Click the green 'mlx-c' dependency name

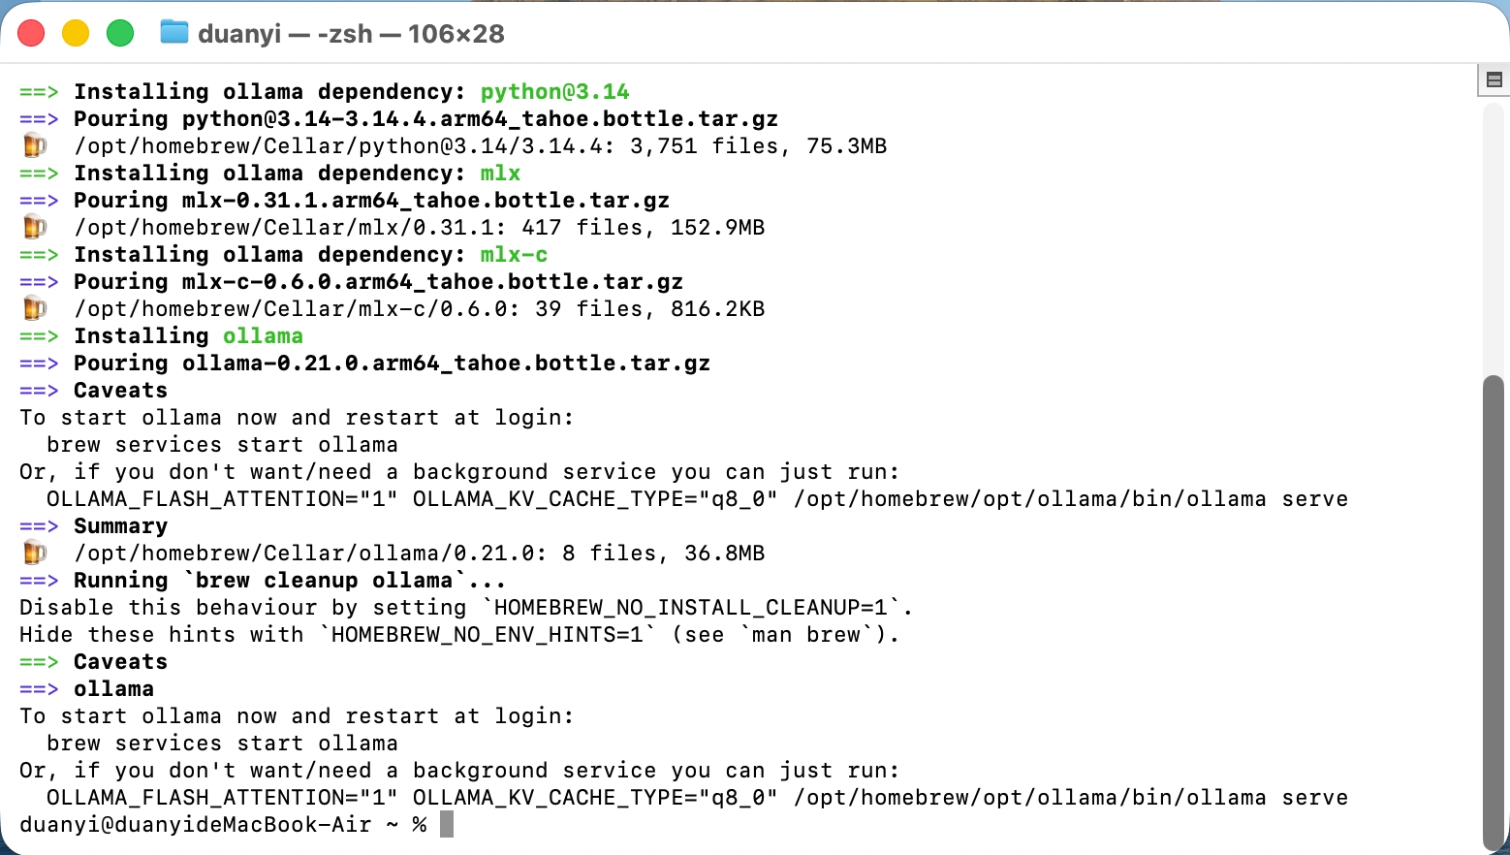(x=514, y=255)
